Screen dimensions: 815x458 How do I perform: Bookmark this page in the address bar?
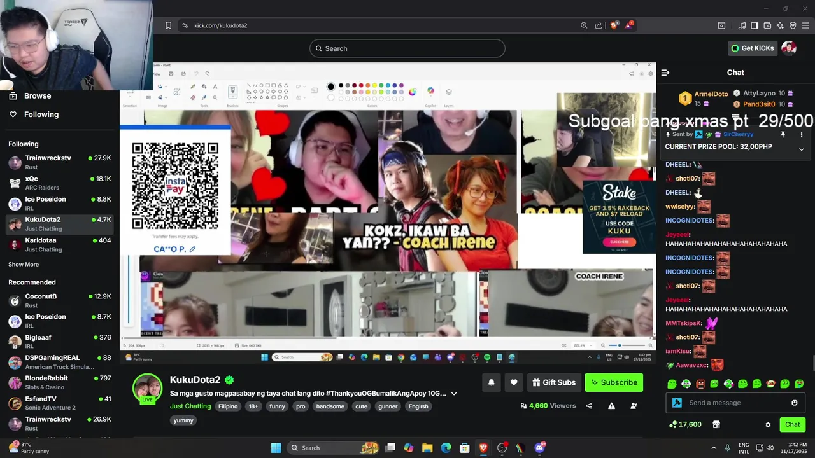[x=168, y=25]
